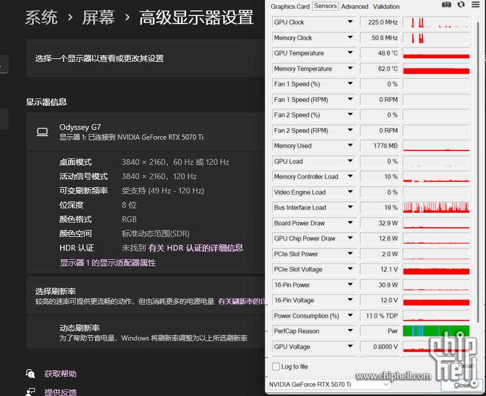This screenshot has height=396, width=486.
Task: Open the GPU Clock sensor dropdown
Action: (x=350, y=22)
